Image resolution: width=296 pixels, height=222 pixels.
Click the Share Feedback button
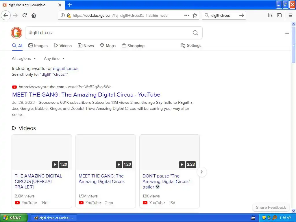click(271, 207)
